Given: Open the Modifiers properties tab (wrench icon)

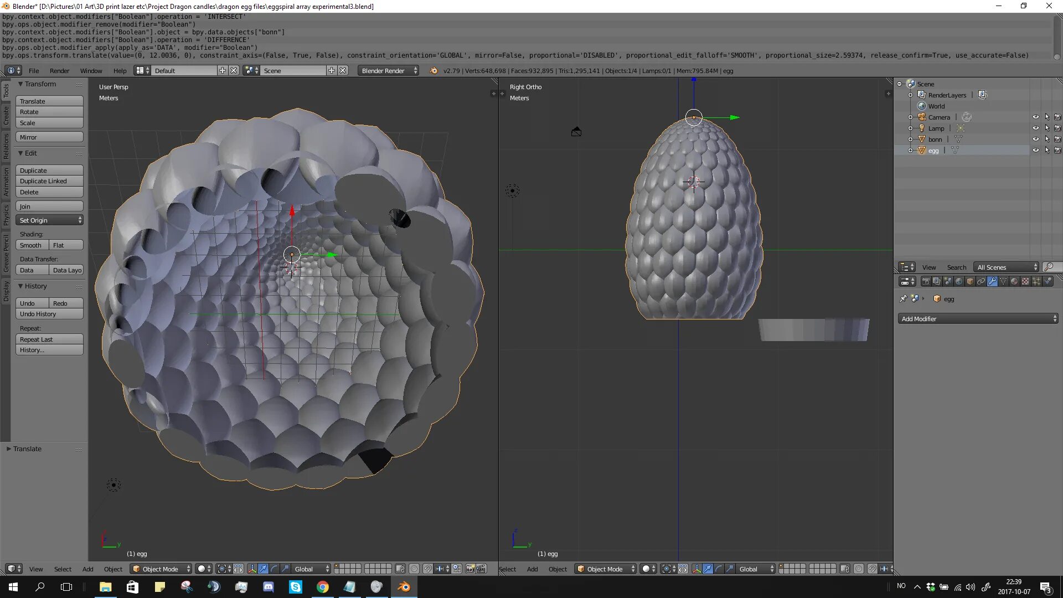Looking at the screenshot, I should [992, 281].
